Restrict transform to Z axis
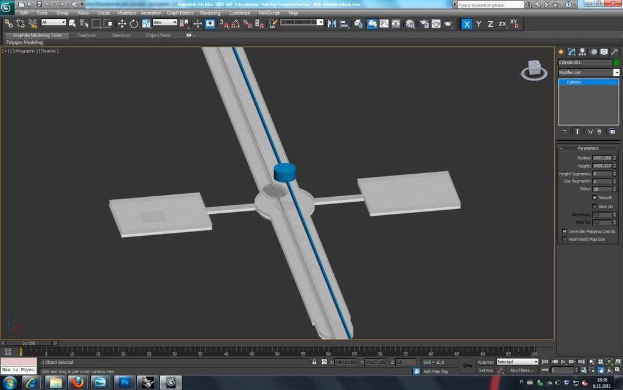This screenshot has height=390, width=623. coord(491,24)
